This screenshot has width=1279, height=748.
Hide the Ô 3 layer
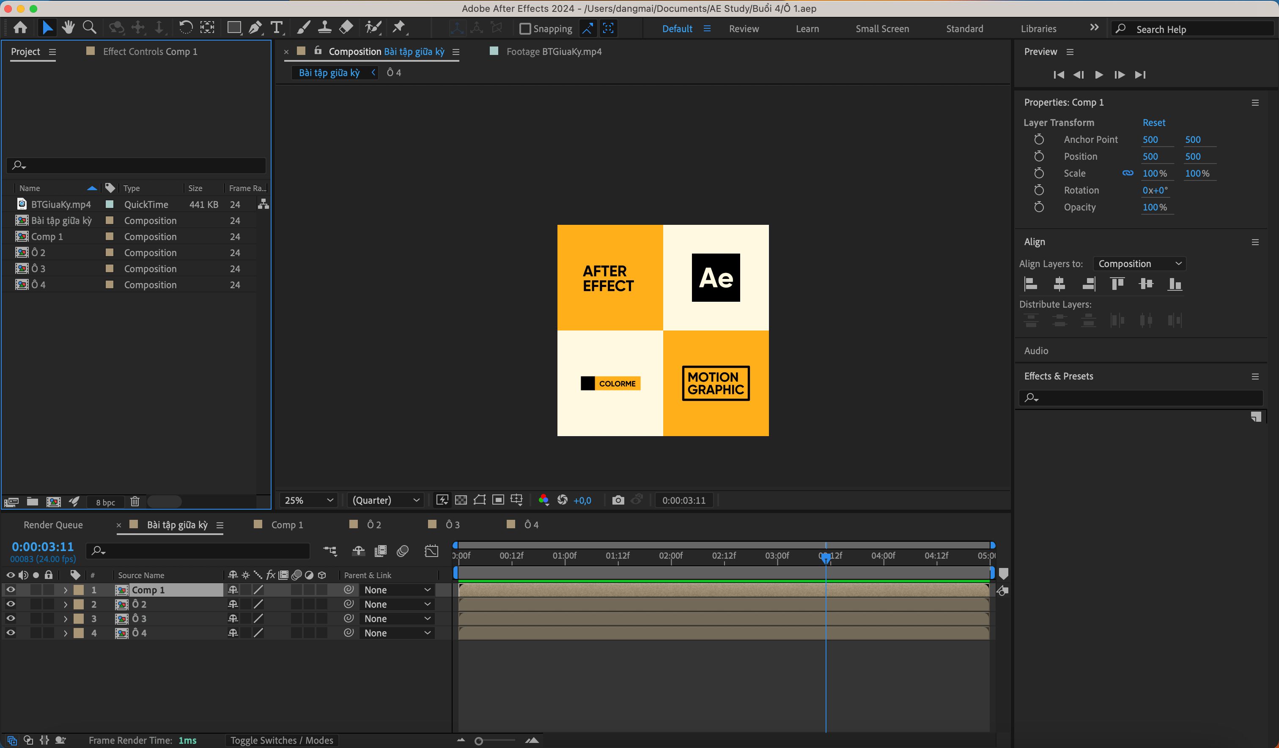click(x=10, y=618)
